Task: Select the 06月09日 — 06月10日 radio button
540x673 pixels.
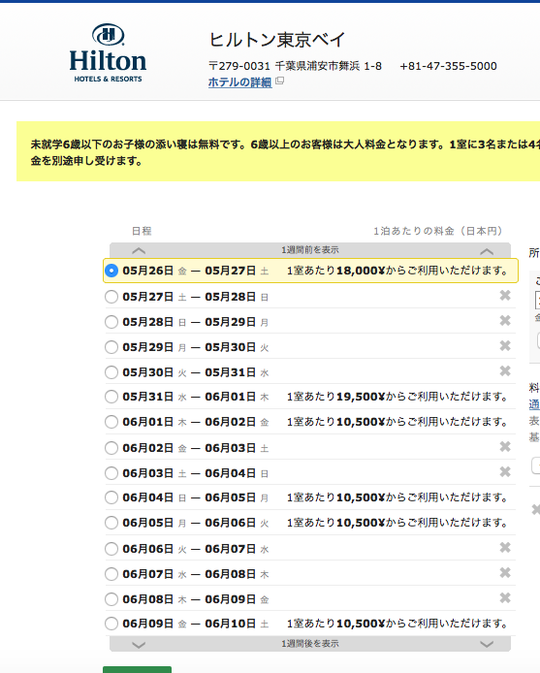Action: pyautogui.click(x=111, y=624)
